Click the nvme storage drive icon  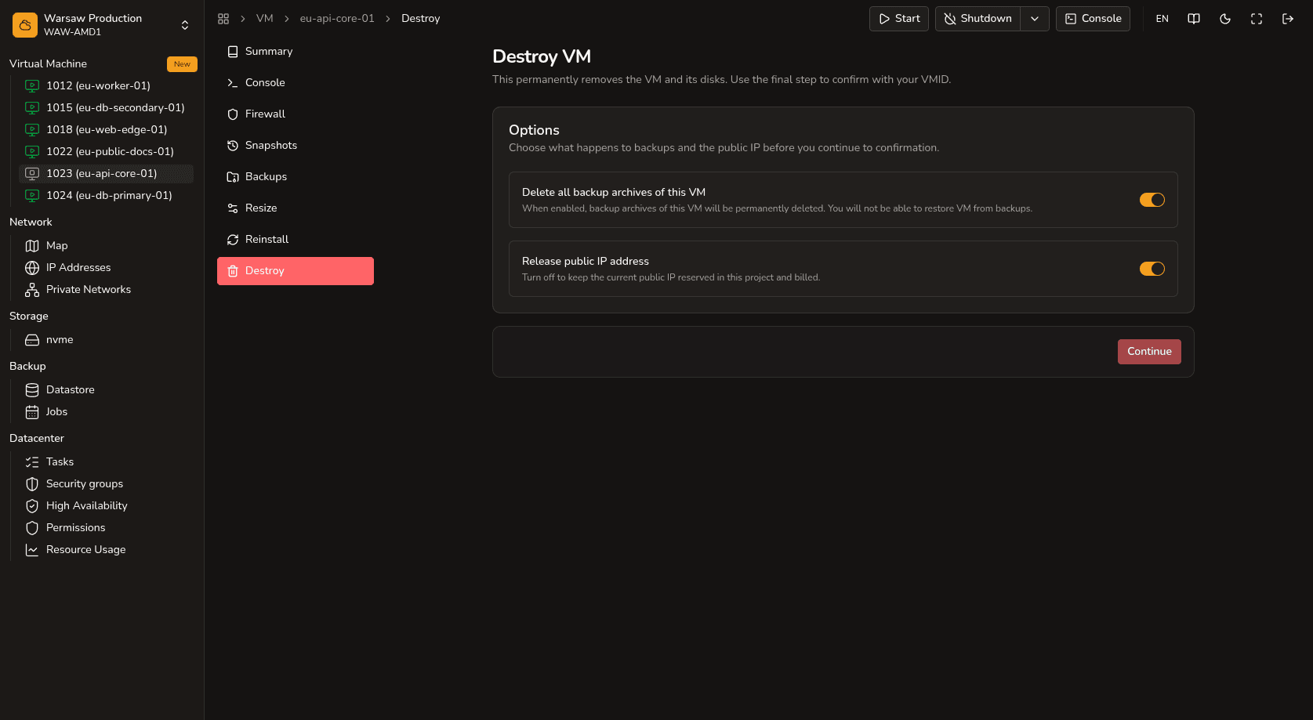pyautogui.click(x=32, y=340)
